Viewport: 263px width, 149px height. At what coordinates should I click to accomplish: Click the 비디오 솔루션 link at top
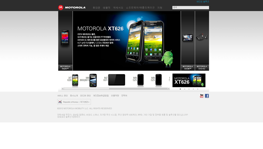click(x=203, y=1)
